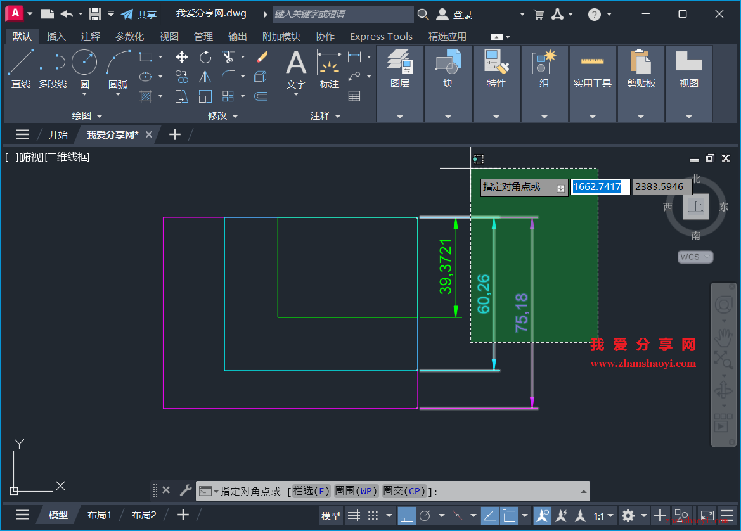Open the 剪贴板 clipboard panel
The image size is (741, 531).
[x=641, y=83]
